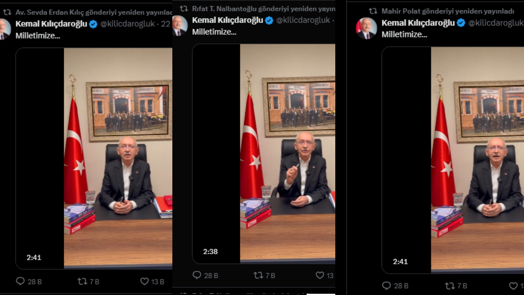The width and height of the screenshot is (524, 295).
Task: Click repost icon under Mahir Polat's repost
Action: tap(449, 286)
